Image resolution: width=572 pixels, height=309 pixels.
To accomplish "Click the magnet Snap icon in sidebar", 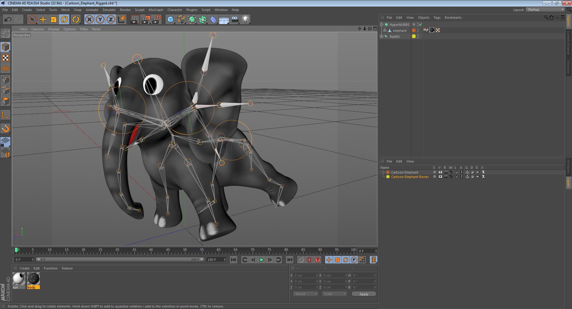I will [6, 129].
